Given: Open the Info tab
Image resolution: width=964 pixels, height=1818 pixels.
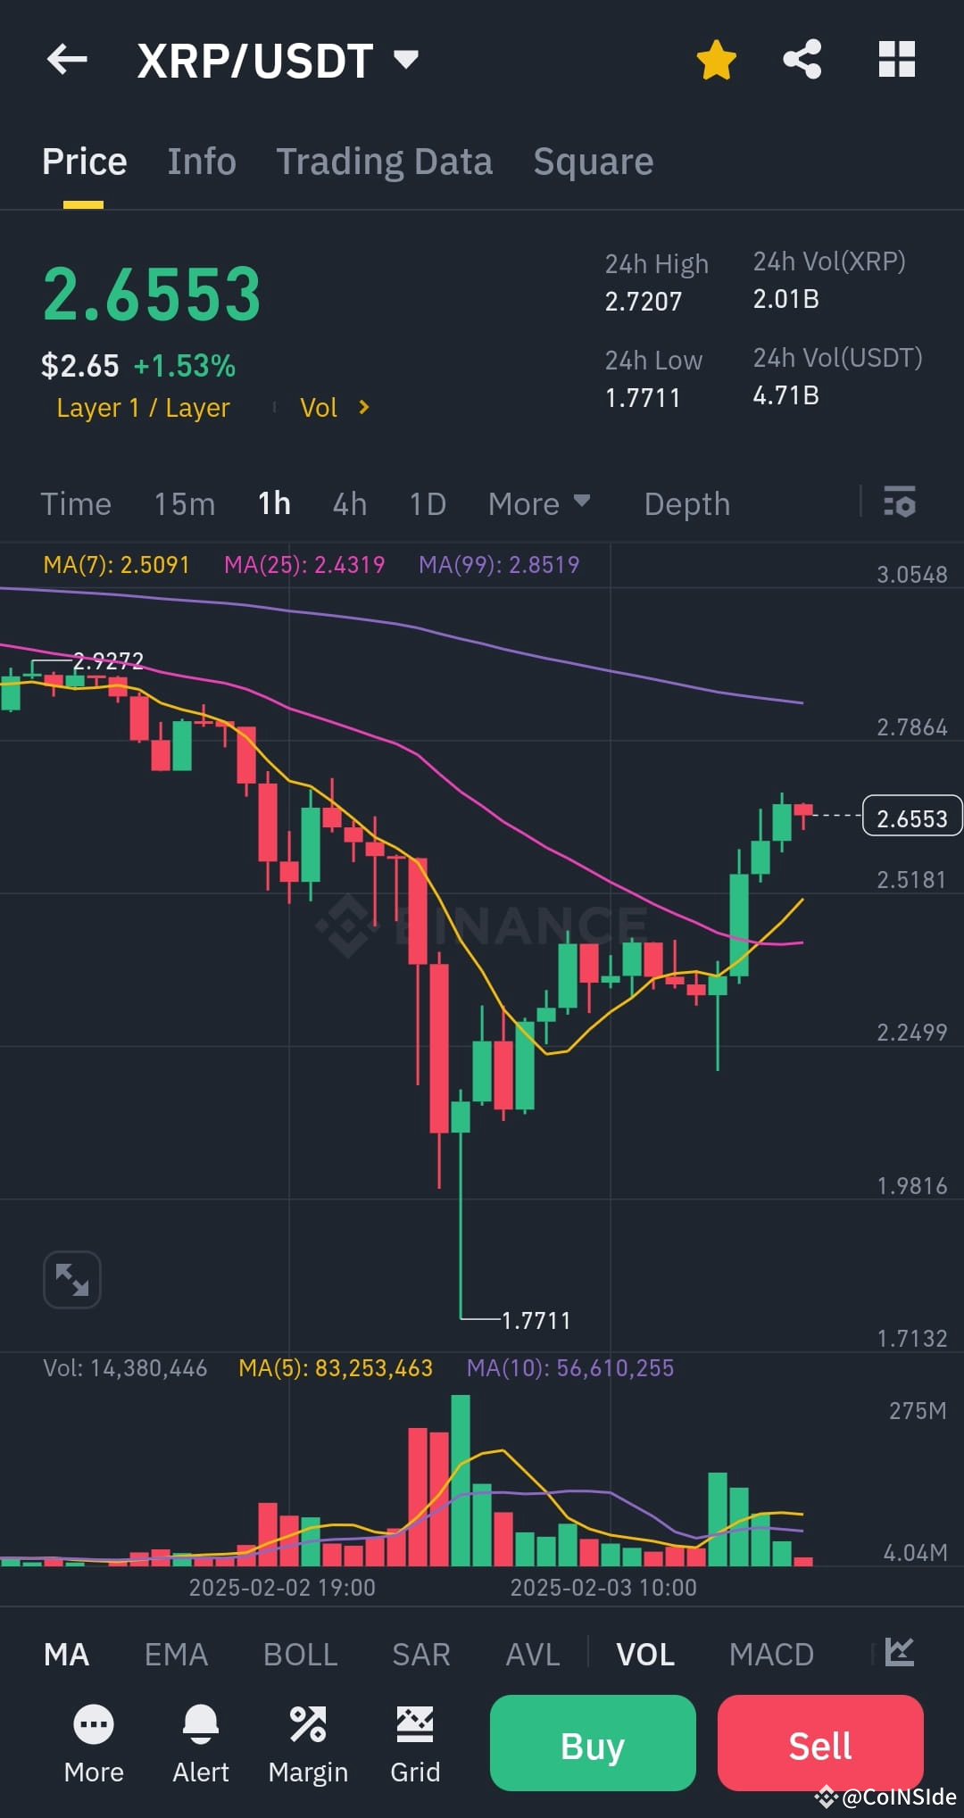Looking at the screenshot, I should [x=201, y=162].
